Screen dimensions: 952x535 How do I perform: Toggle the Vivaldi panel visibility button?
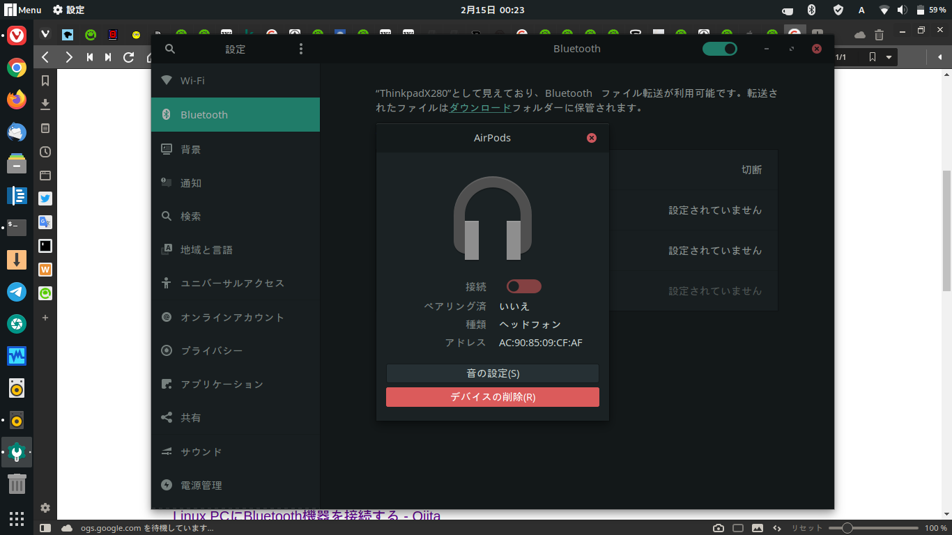pos(45,528)
